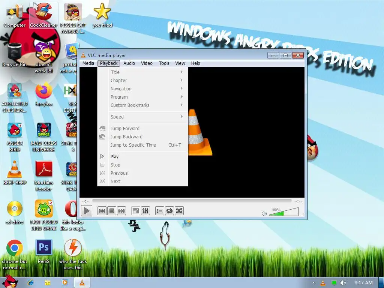Select the furryfox browser icon
The width and height of the screenshot is (384, 288).
(x=43, y=94)
